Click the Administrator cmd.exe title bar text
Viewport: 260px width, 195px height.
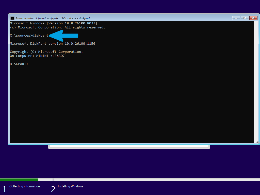[53, 18]
